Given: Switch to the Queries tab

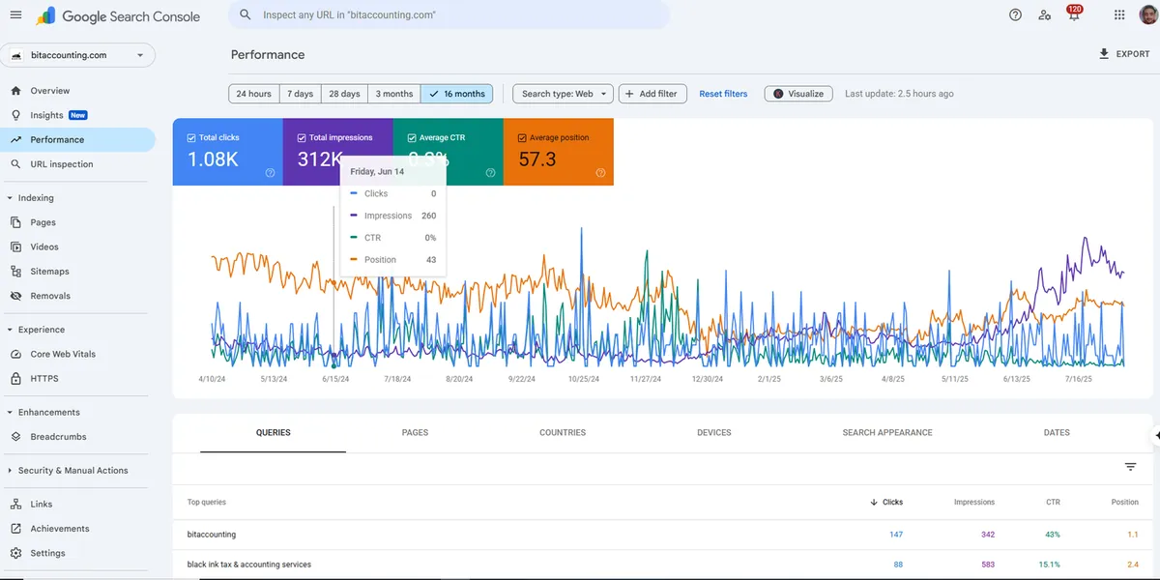Looking at the screenshot, I should coord(274,433).
